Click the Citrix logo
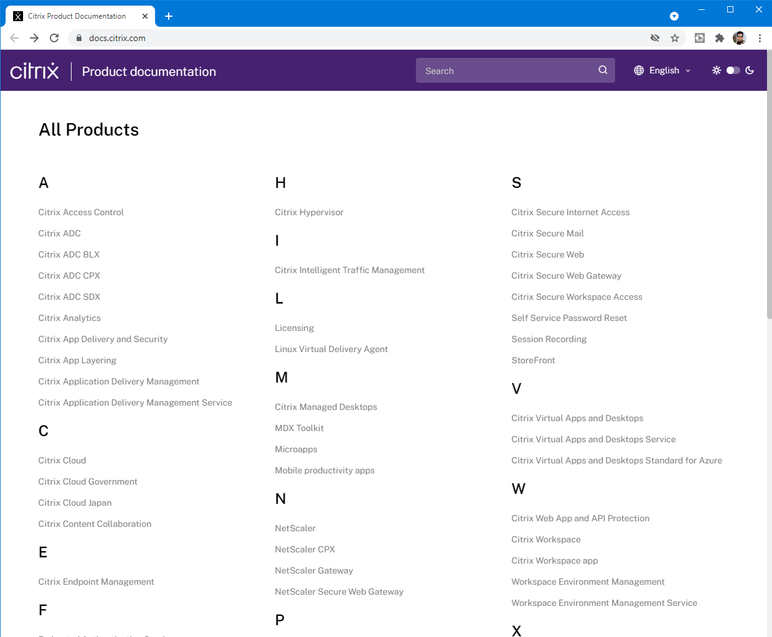Screen dimensions: 772x637 click(34, 71)
